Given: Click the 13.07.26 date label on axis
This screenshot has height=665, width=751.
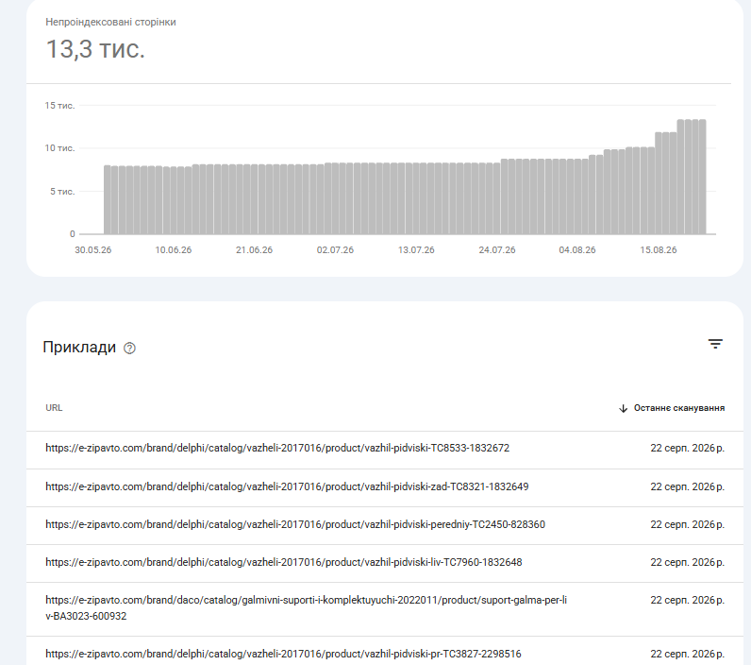Looking at the screenshot, I should (x=416, y=250).
